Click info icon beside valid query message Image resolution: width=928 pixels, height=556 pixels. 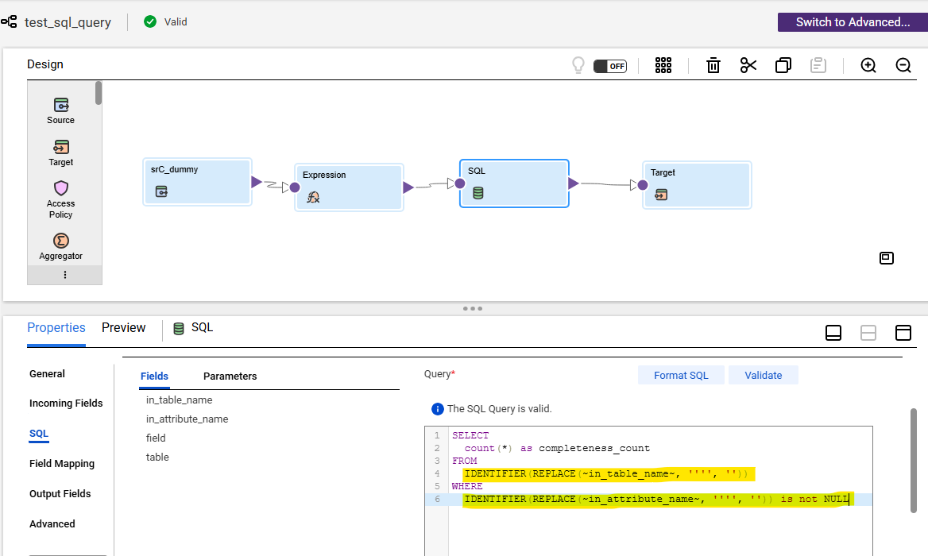(x=438, y=409)
